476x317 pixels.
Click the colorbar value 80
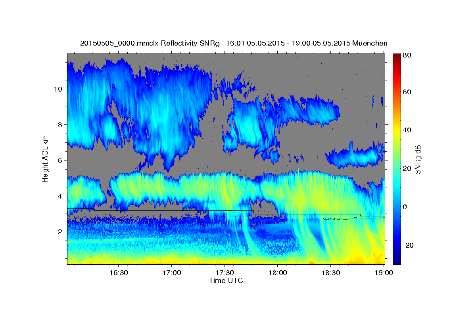(x=407, y=55)
